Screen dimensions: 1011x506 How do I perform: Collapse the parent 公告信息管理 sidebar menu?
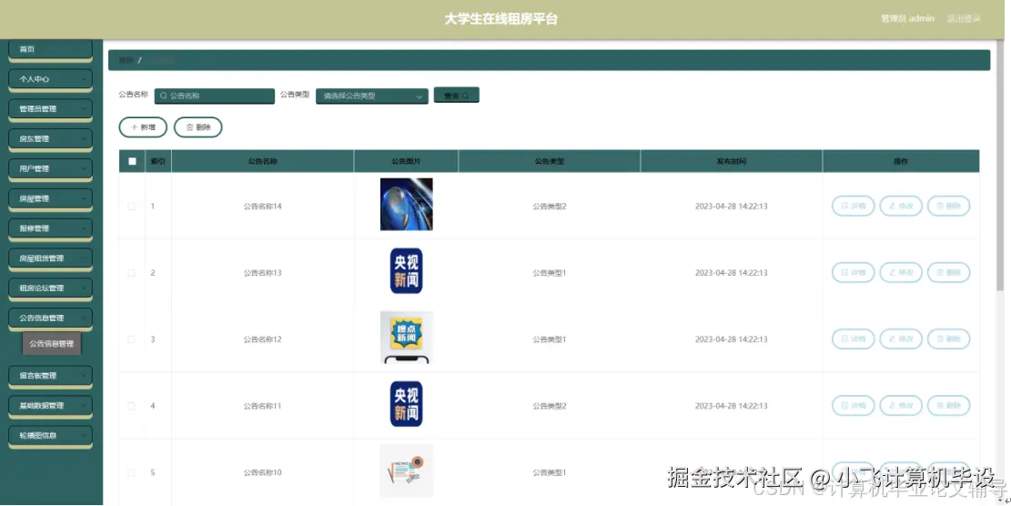pos(50,319)
